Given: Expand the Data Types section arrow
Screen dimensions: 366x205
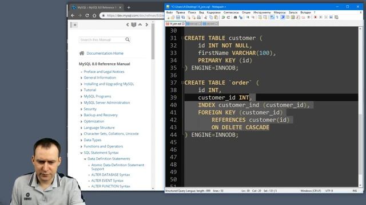Looking at the screenshot, I should [81, 140].
